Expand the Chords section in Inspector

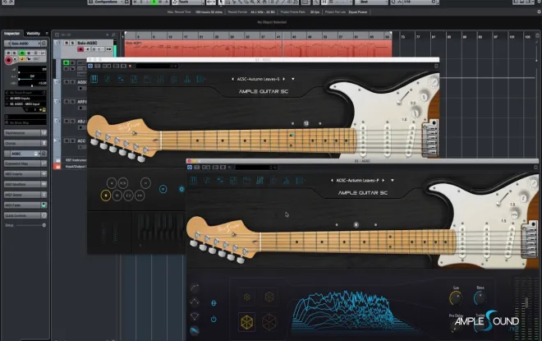coord(25,143)
